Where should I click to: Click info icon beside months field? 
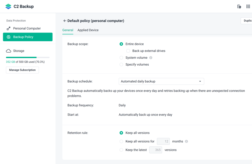pos(186,141)
